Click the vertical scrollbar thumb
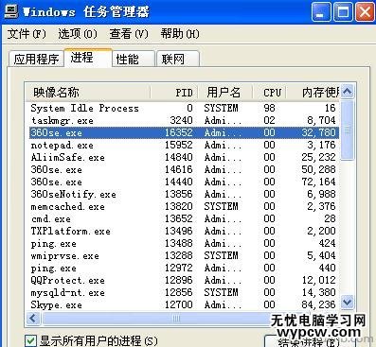 (x=348, y=130)
